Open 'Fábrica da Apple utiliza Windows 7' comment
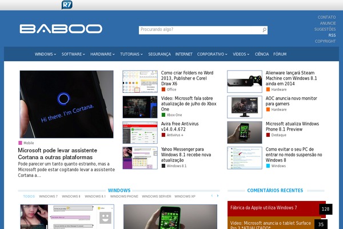Viewport: 343px width, 229px height. [x=264, y=207]
